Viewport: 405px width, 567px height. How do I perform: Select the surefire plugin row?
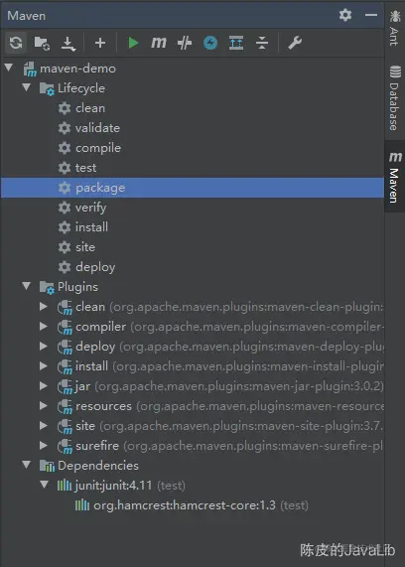click(192, 446)
